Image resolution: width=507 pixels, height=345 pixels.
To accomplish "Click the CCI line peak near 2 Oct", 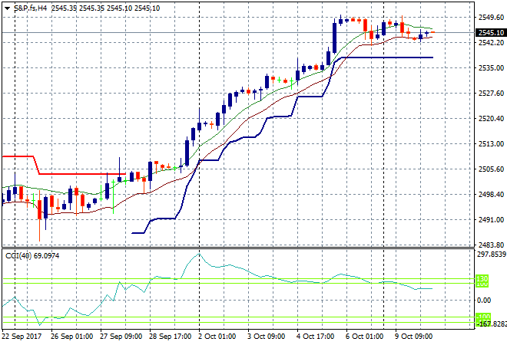I will tap(199, 255).
